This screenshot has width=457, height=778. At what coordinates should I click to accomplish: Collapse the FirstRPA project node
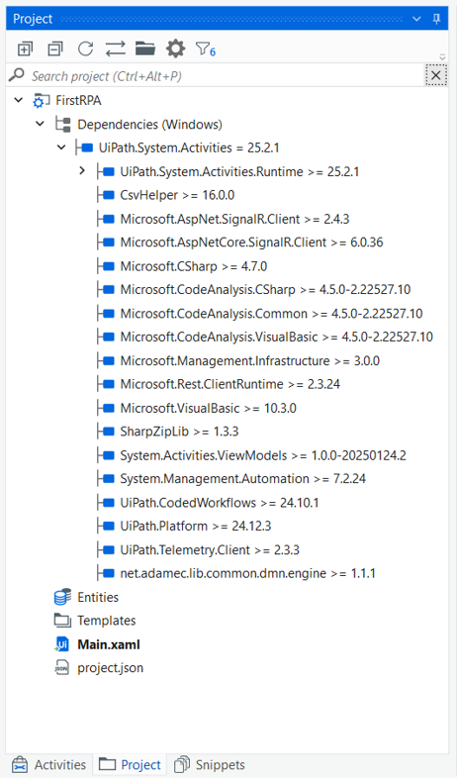tap(19, 100)
